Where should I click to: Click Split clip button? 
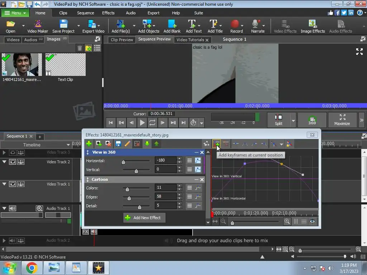(x=278, y=120)
